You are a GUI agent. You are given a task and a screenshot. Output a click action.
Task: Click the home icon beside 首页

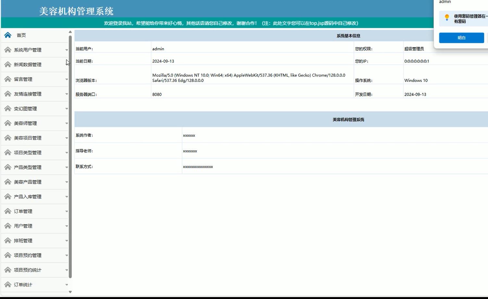[7, 35]
